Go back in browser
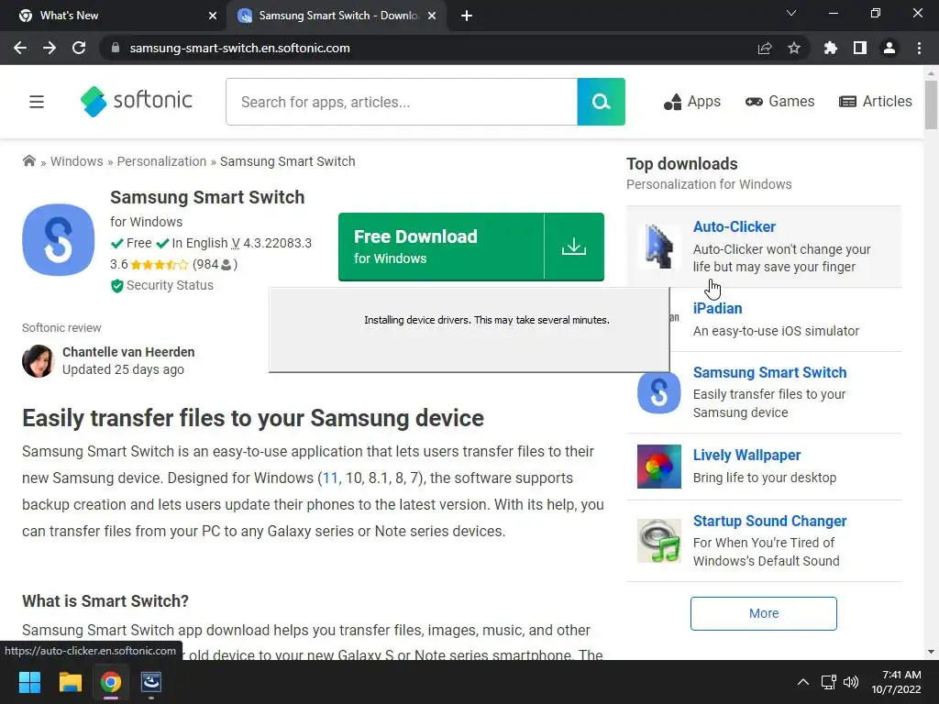The image size is (939, 704). pos(20,48)
